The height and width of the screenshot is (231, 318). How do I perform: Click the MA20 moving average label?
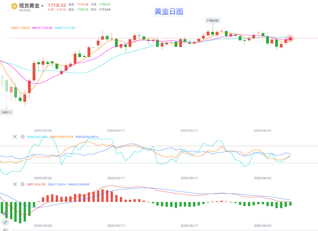coord(65,28)
